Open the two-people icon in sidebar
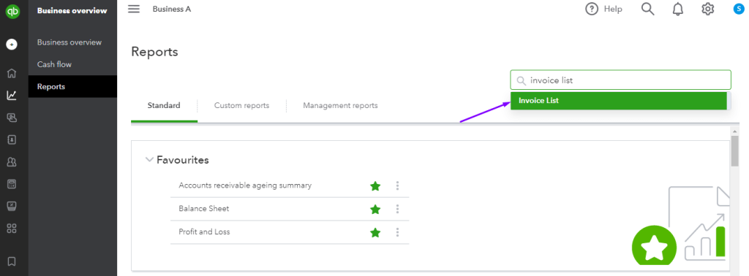 (x=12, y=162)
